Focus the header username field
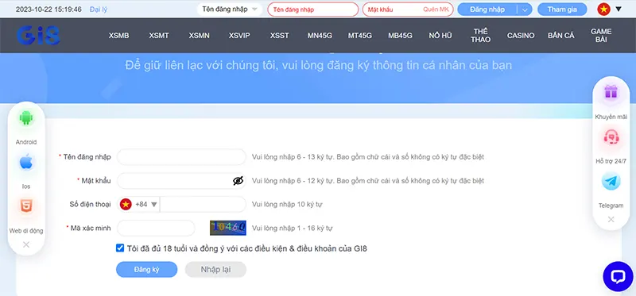The image size is (636, 296). [313, 10]
